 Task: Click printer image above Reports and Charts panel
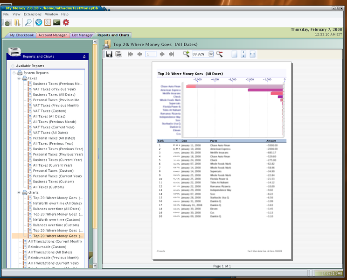click(14, 52)
